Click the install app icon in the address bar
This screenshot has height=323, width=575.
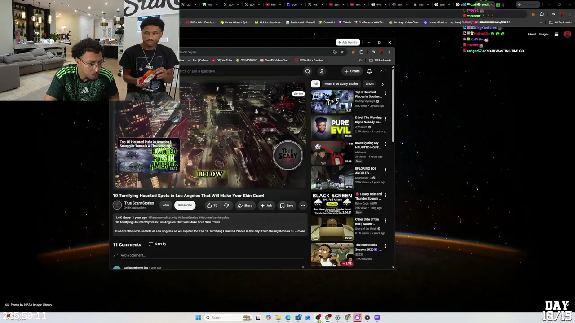[x=335, y=52]
